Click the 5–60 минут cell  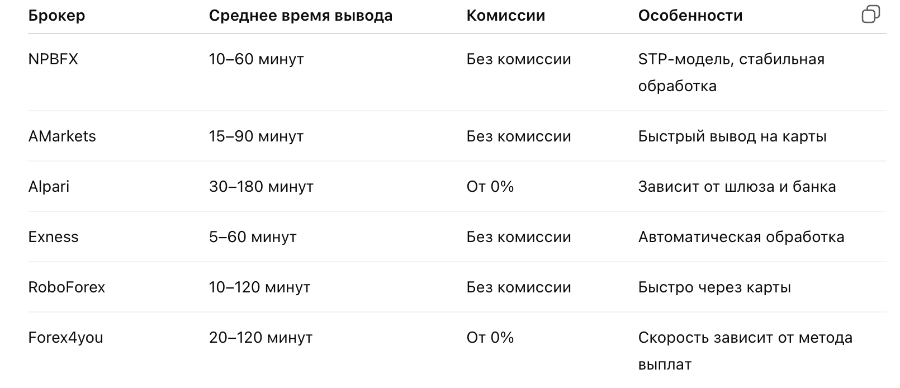(x=253, y=237)
